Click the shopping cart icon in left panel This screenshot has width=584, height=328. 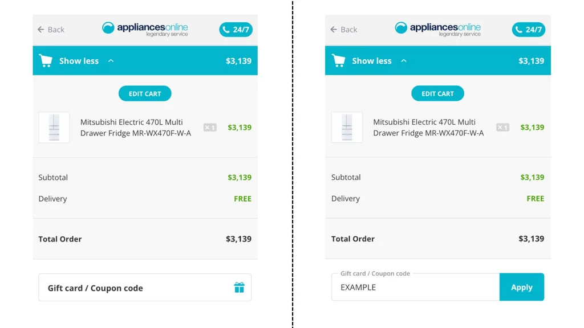pos(46,61)
